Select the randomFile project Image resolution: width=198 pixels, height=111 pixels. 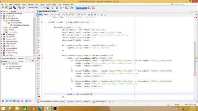[10, 51]
